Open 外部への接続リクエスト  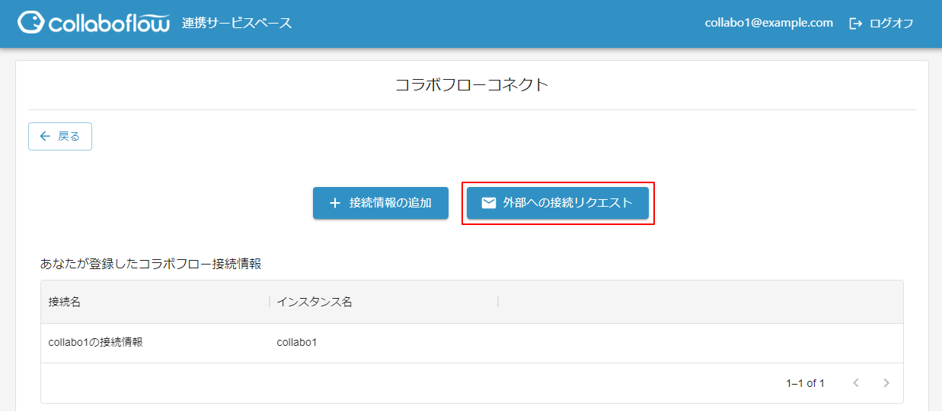567,203
